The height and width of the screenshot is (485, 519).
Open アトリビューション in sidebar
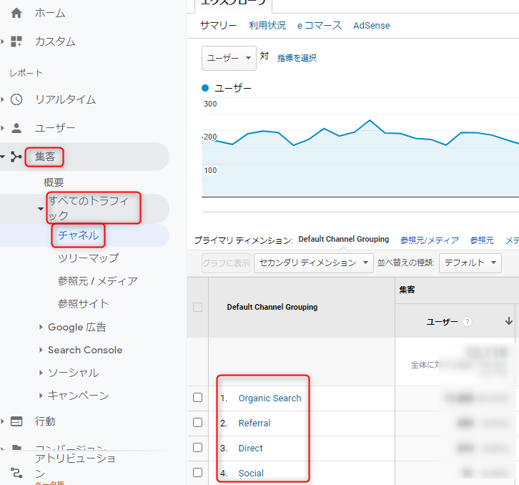[75, 466]
